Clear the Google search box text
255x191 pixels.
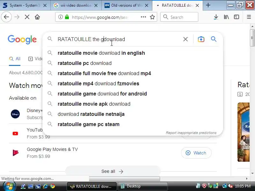[x=186, y=39]
